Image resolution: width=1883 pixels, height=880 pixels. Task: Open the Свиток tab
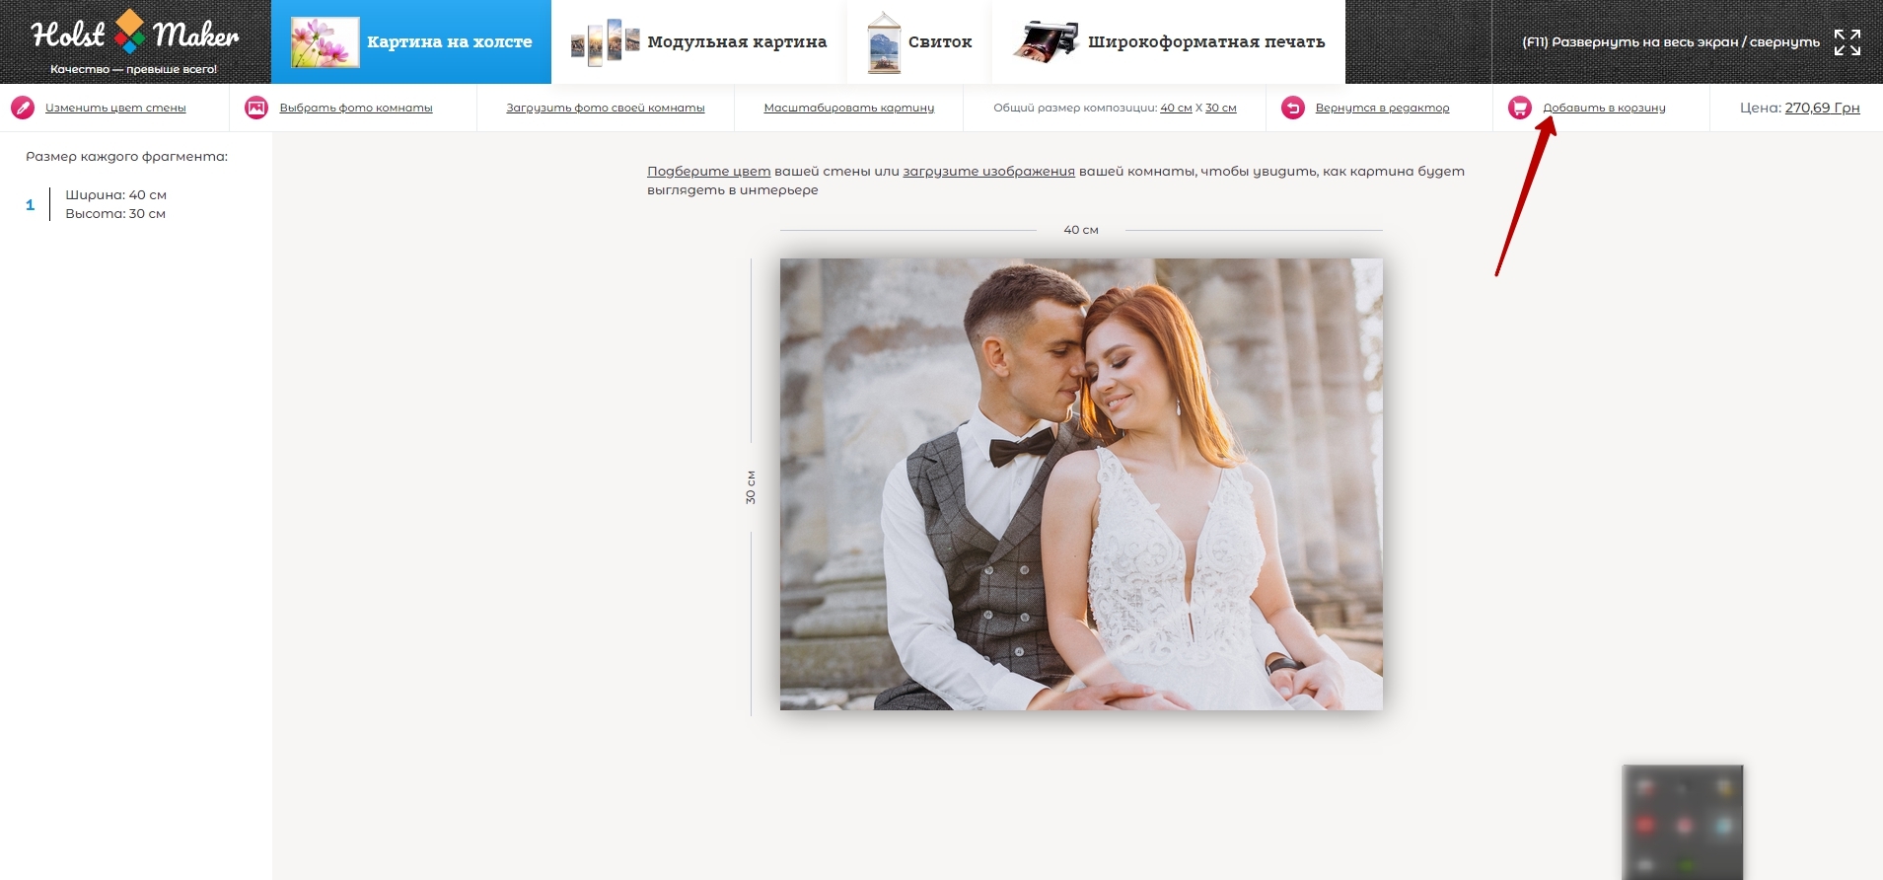point(939,42)
